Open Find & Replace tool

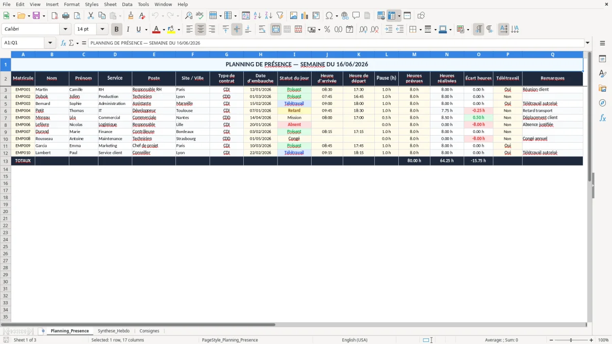189,16
